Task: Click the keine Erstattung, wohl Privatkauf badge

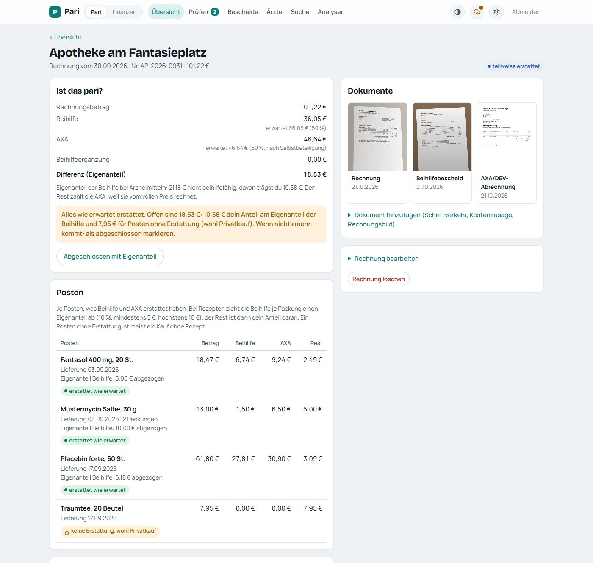Action: coord(110,532)
